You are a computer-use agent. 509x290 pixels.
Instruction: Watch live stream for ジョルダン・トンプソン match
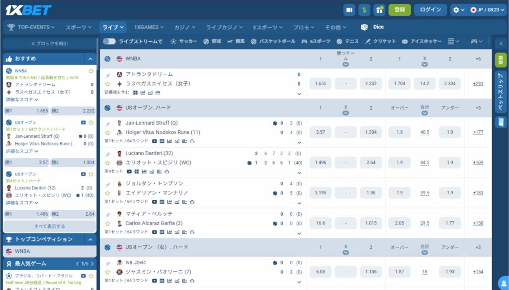[x=155, y=202]
